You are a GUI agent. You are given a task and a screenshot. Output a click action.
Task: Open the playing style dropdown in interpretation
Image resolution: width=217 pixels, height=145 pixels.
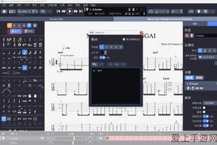click(210, 103)
